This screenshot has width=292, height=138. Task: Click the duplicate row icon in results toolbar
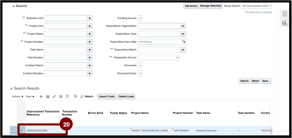click(48, 97)
